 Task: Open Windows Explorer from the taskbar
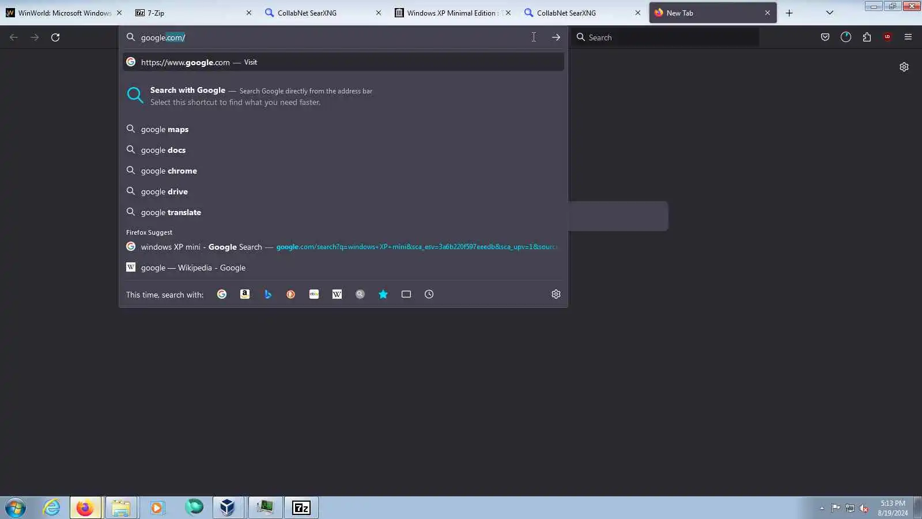(121, 507)
